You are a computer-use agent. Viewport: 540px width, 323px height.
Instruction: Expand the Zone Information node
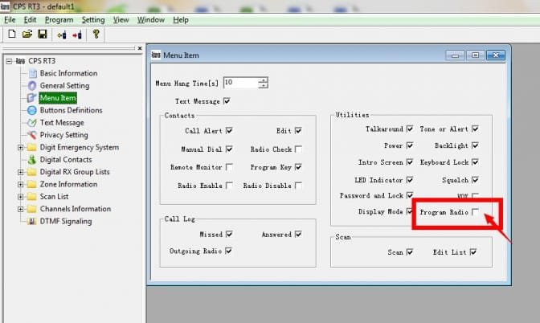point(21,184)
